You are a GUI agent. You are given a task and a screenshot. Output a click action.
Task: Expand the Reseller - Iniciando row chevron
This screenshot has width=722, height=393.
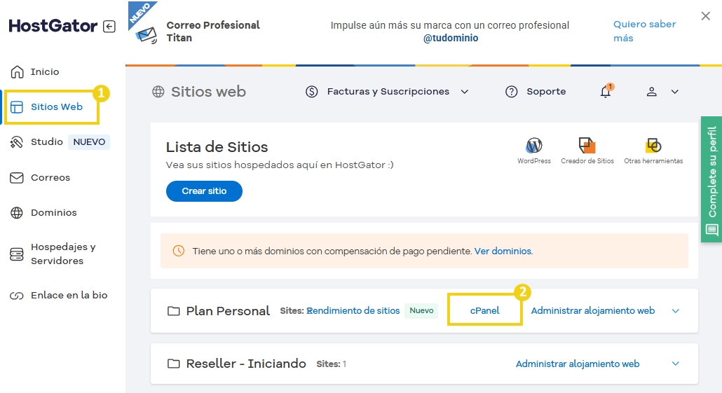(676, 364)
